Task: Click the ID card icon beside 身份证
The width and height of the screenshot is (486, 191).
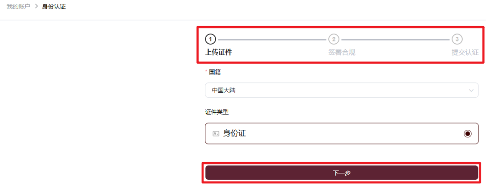Action: pyautogui.click(x=216, y=134)
